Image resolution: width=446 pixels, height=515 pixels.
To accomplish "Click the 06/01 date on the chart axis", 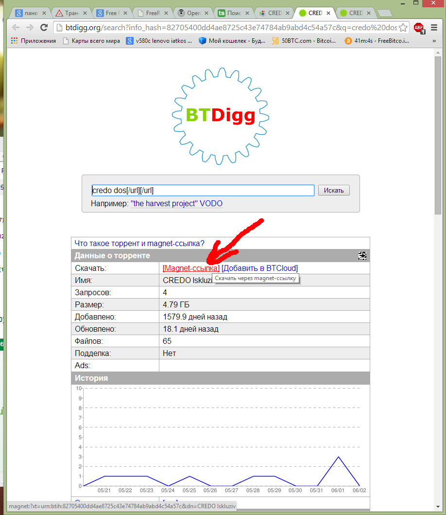I will 338,490.
